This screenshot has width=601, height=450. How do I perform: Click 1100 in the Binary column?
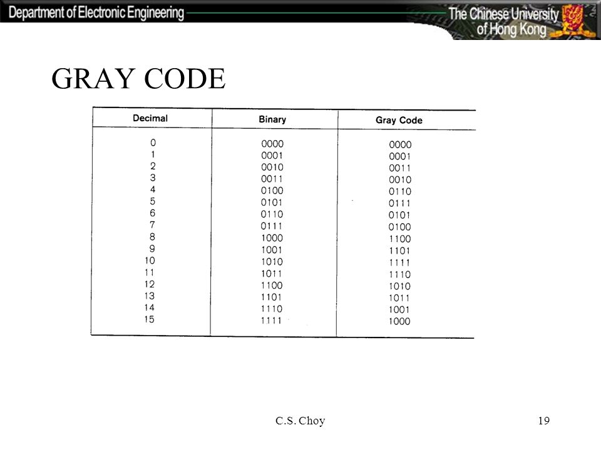(272, 286)
